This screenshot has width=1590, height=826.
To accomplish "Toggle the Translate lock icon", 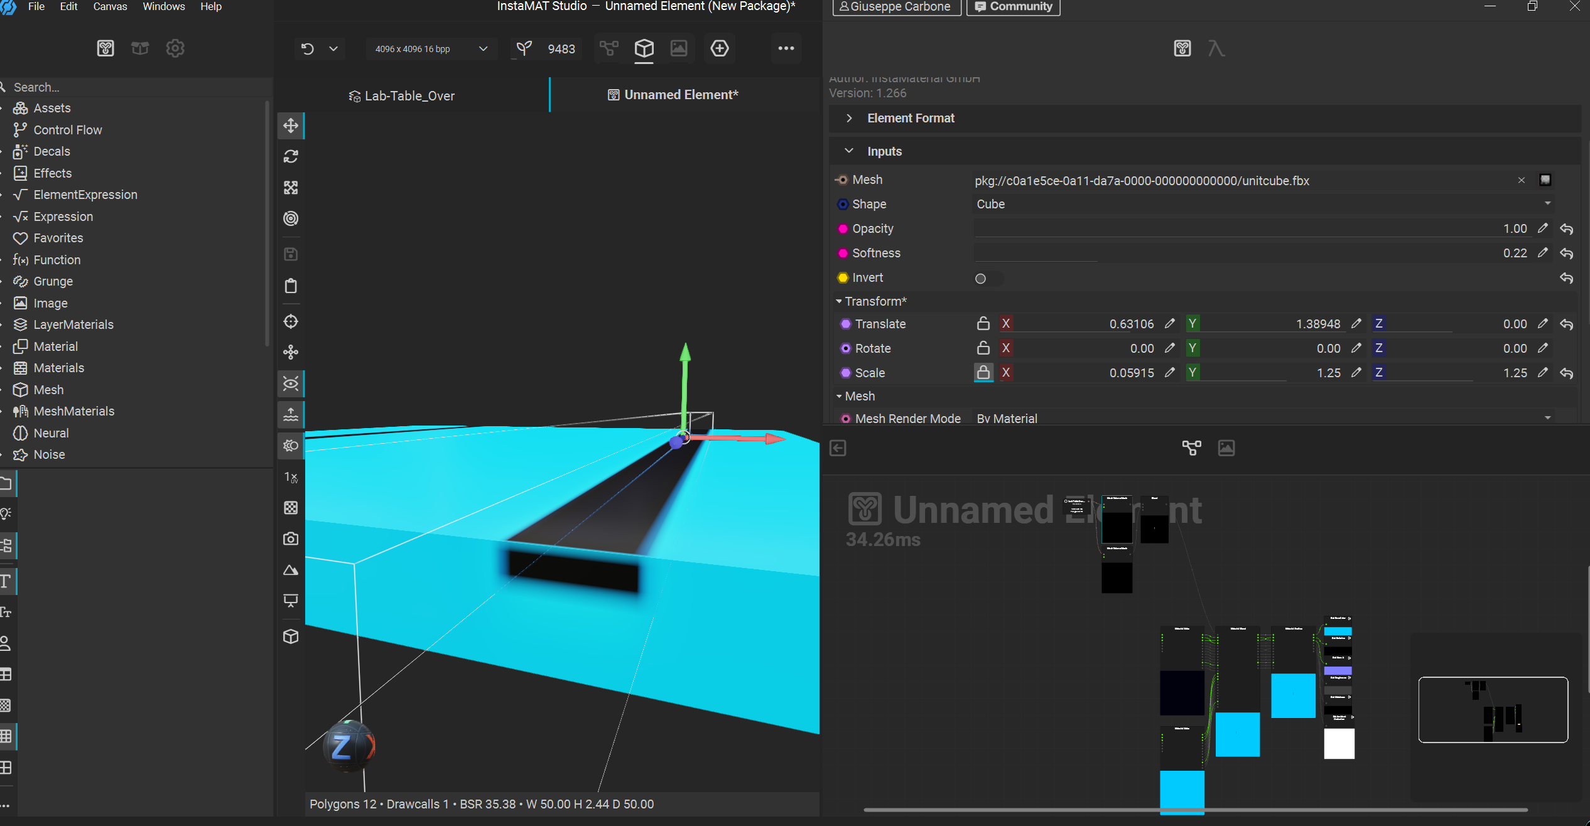I will tap(983, 323).
